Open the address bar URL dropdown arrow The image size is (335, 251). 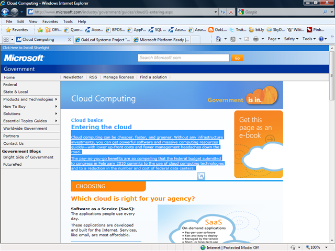click(216, 12)
